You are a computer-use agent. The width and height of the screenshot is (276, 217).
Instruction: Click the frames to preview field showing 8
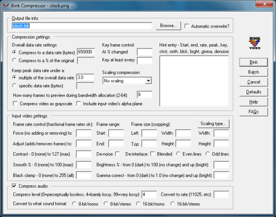[x=144, y=95]
